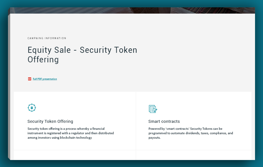This screenshot has width=263, height=167.
Task: Click the empty card below Smart contracts
Action: coord(194,155)
